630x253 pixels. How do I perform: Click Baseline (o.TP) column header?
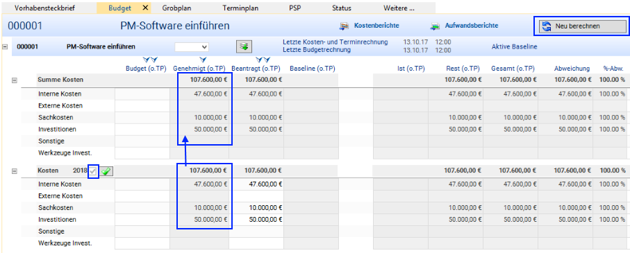(312, 69)
